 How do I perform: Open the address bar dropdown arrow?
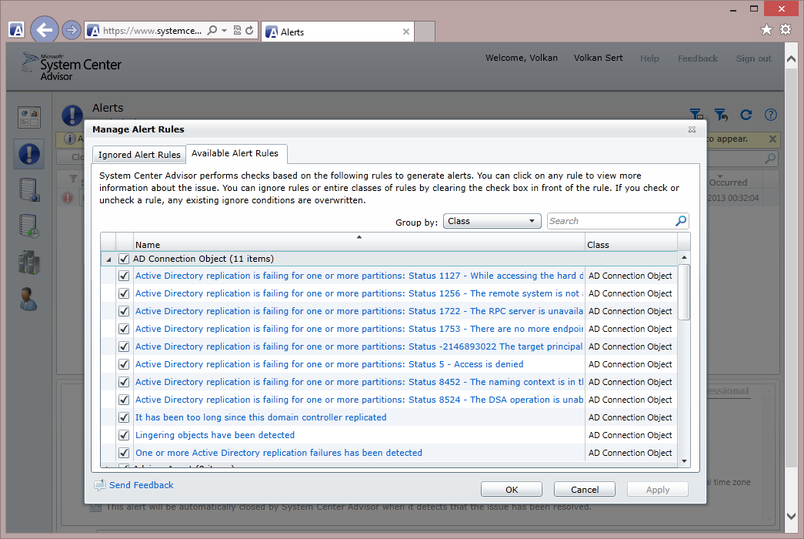[x=224, y=31]
